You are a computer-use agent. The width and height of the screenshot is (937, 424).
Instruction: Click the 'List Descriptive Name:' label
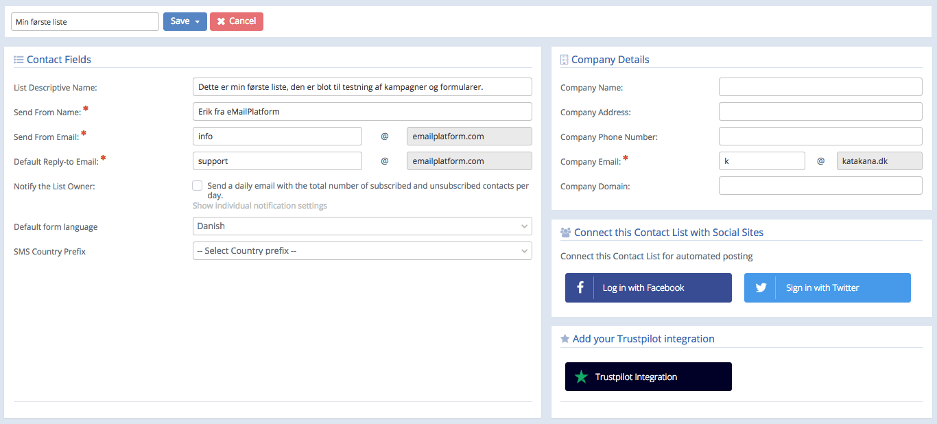click(56, 88)
